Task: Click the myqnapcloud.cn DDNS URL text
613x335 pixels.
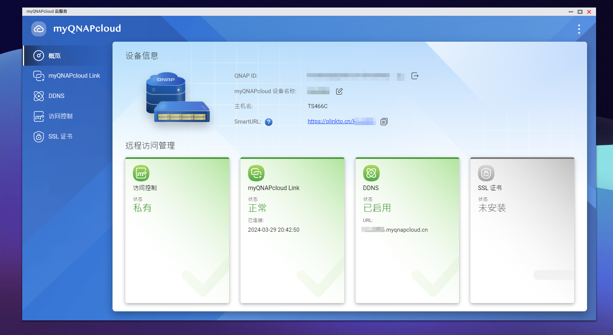Action: click(x=395, y=230)
